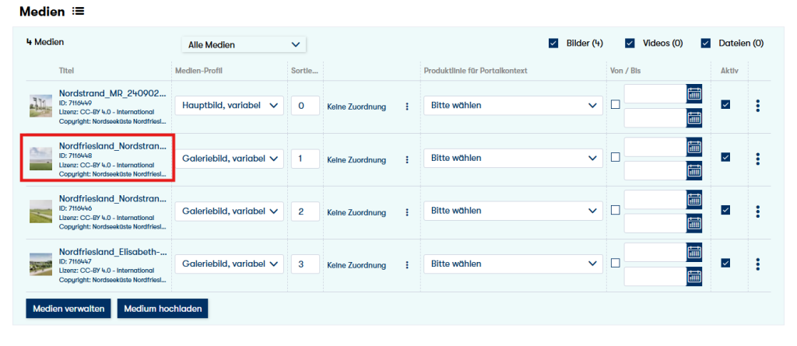This screenshot has height=346, width=797.
Task: Click the Titel column header
Action: (x=66, y=71)
